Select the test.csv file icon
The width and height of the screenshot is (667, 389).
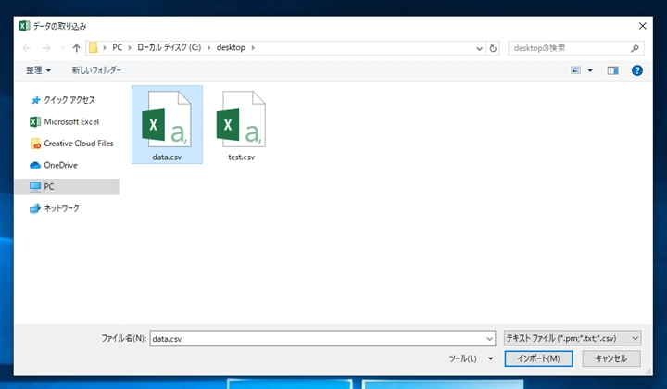241,119
